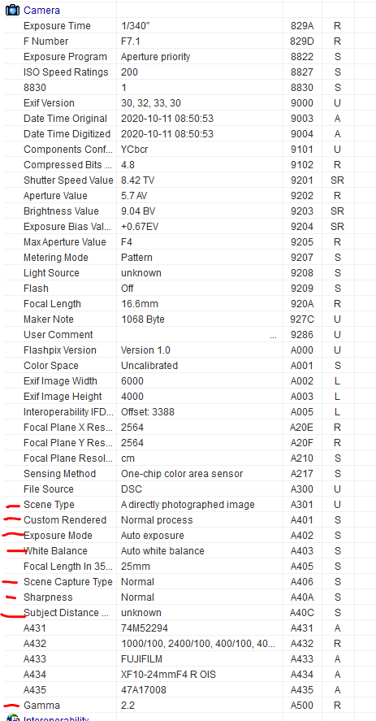The image size is (376, 721).
Task: Select the Date Time Original row
Action: 188,119
